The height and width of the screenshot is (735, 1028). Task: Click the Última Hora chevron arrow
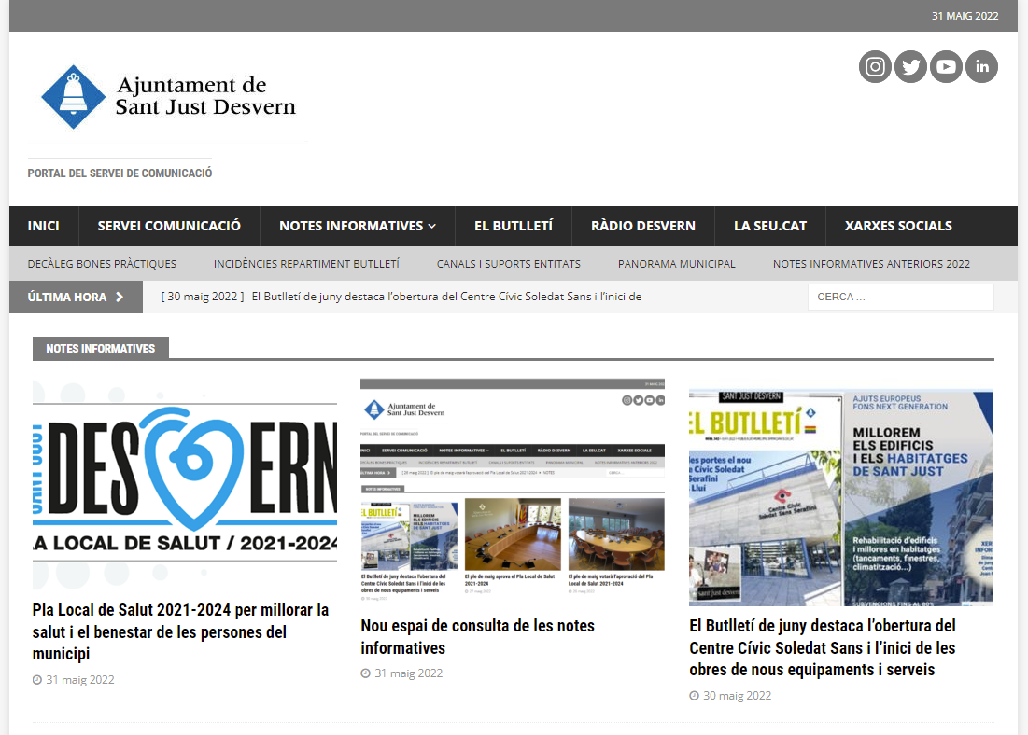(120, 298)
